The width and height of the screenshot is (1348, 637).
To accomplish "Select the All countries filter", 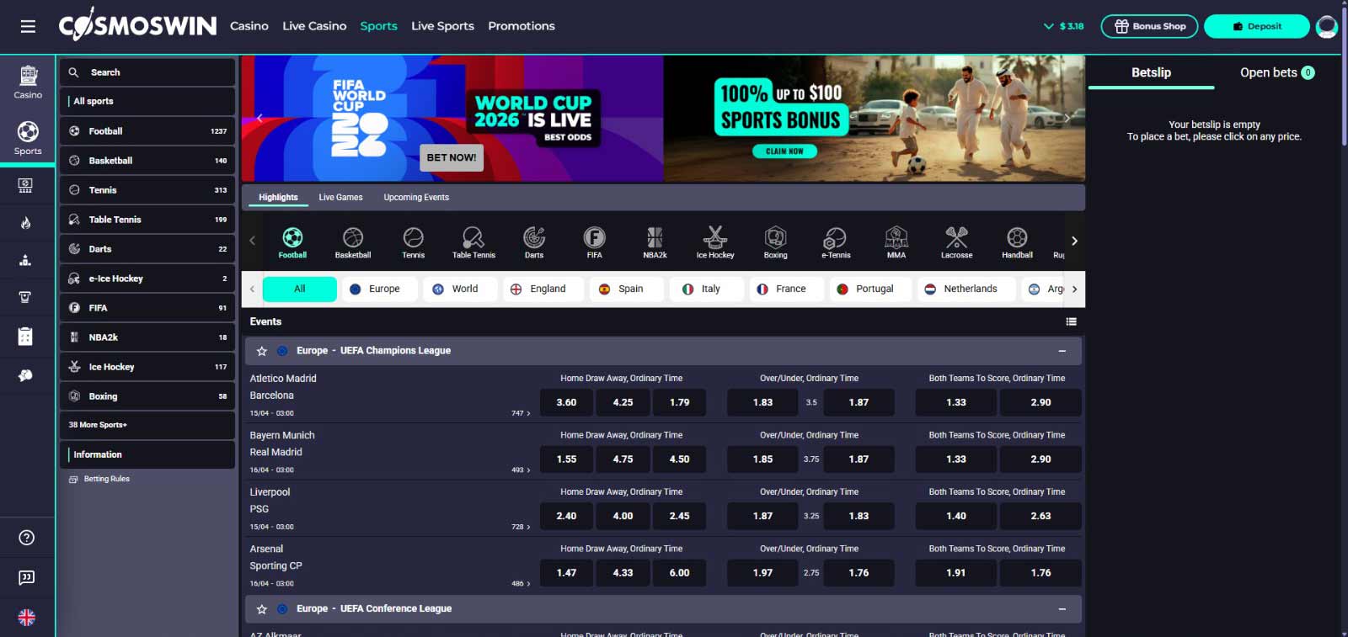I will 299,289.
